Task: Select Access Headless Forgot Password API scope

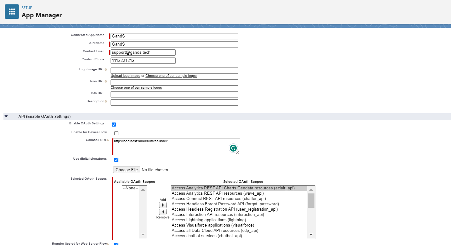Action: pos(239,204)
